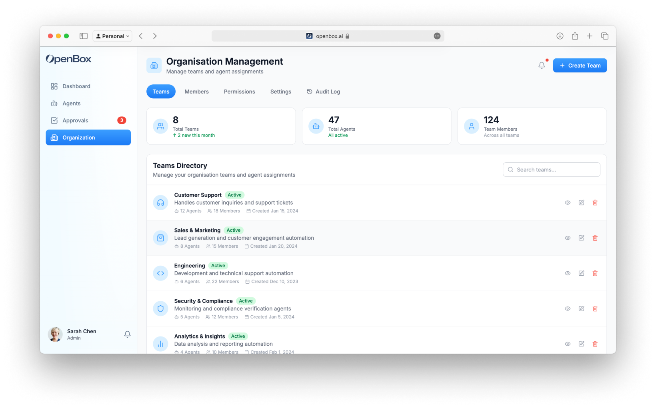This screenshot has width=656, height=408.
Task: Open the Audit Log tab
Action: coord(323,92)
